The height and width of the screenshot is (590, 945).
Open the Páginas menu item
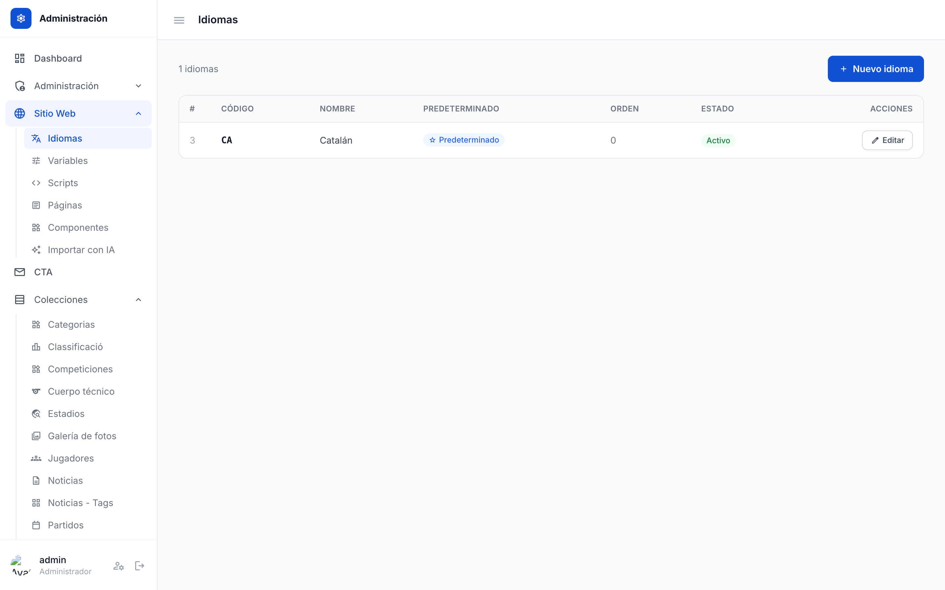click(x=88, y=205)
